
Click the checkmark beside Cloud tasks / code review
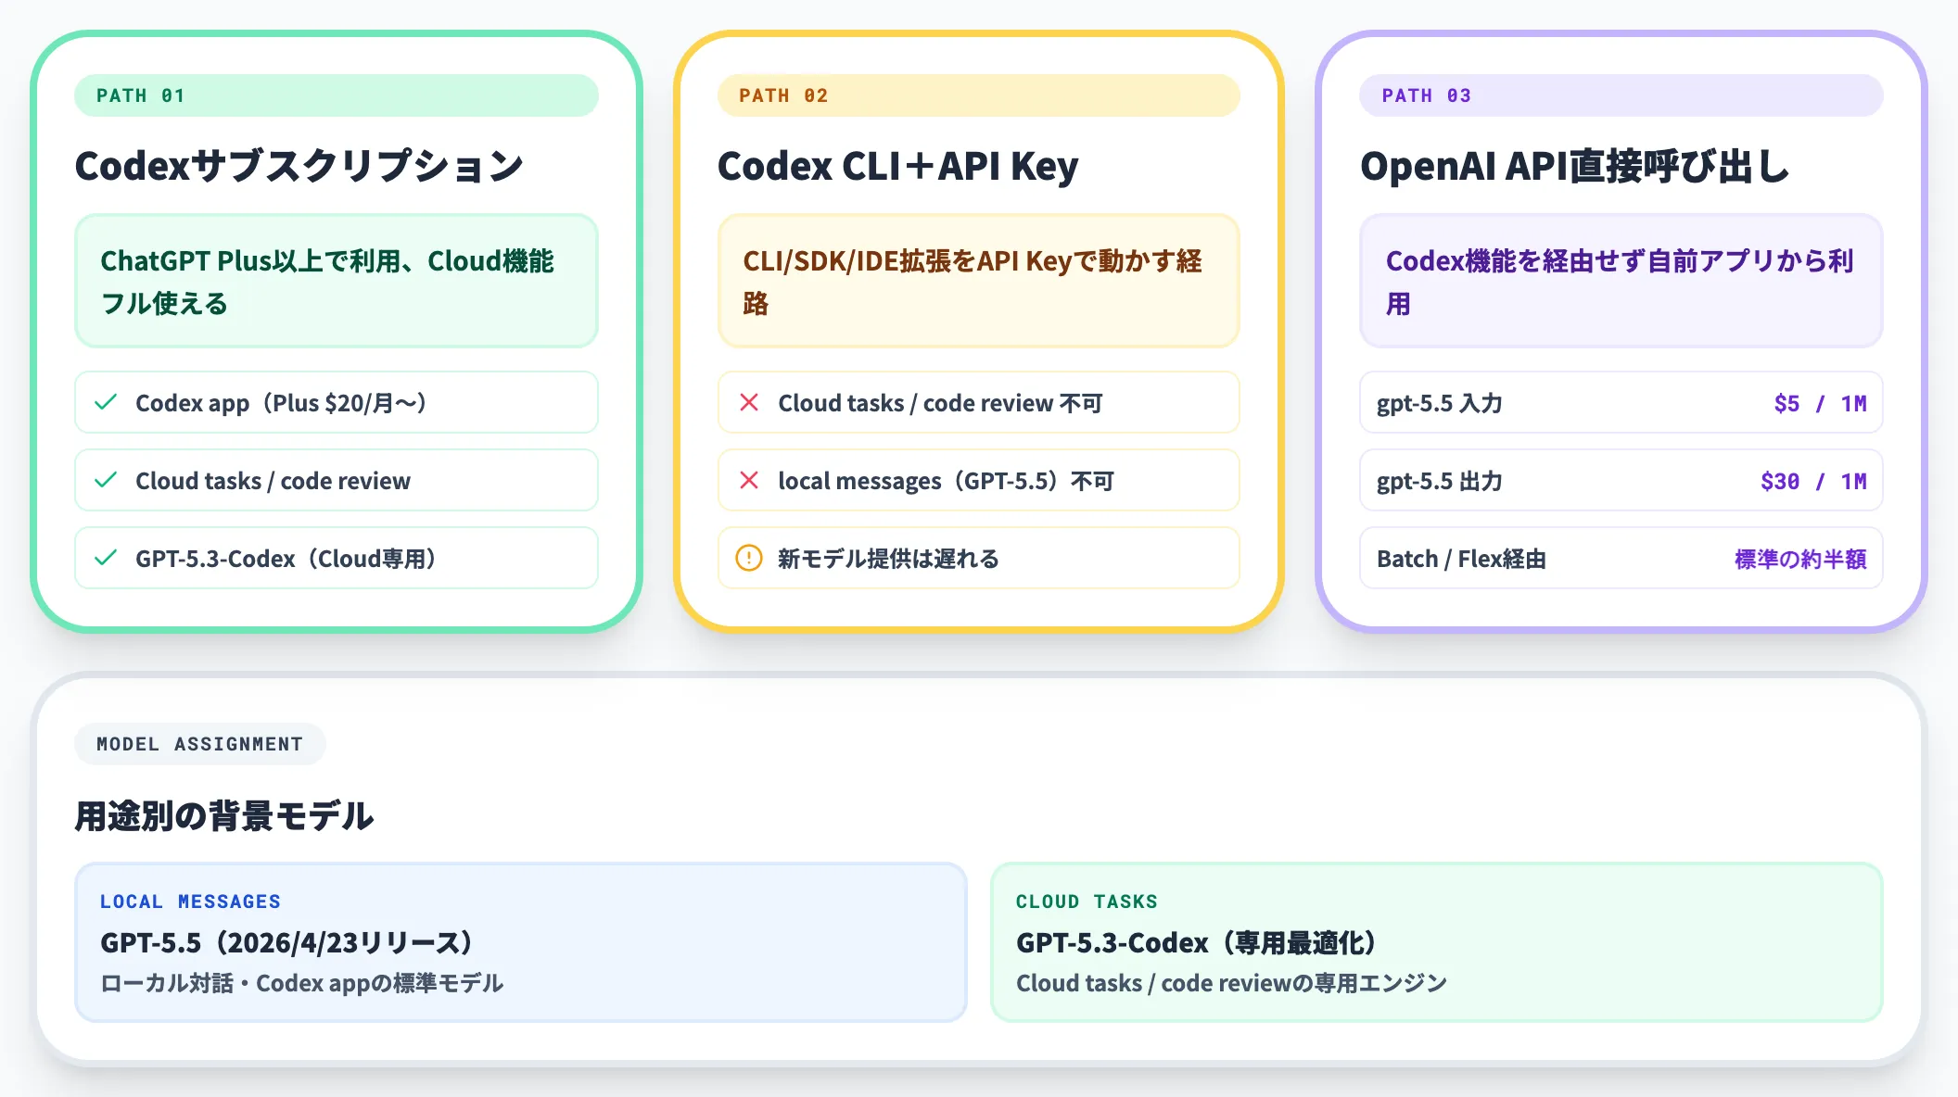pos(106,480)
